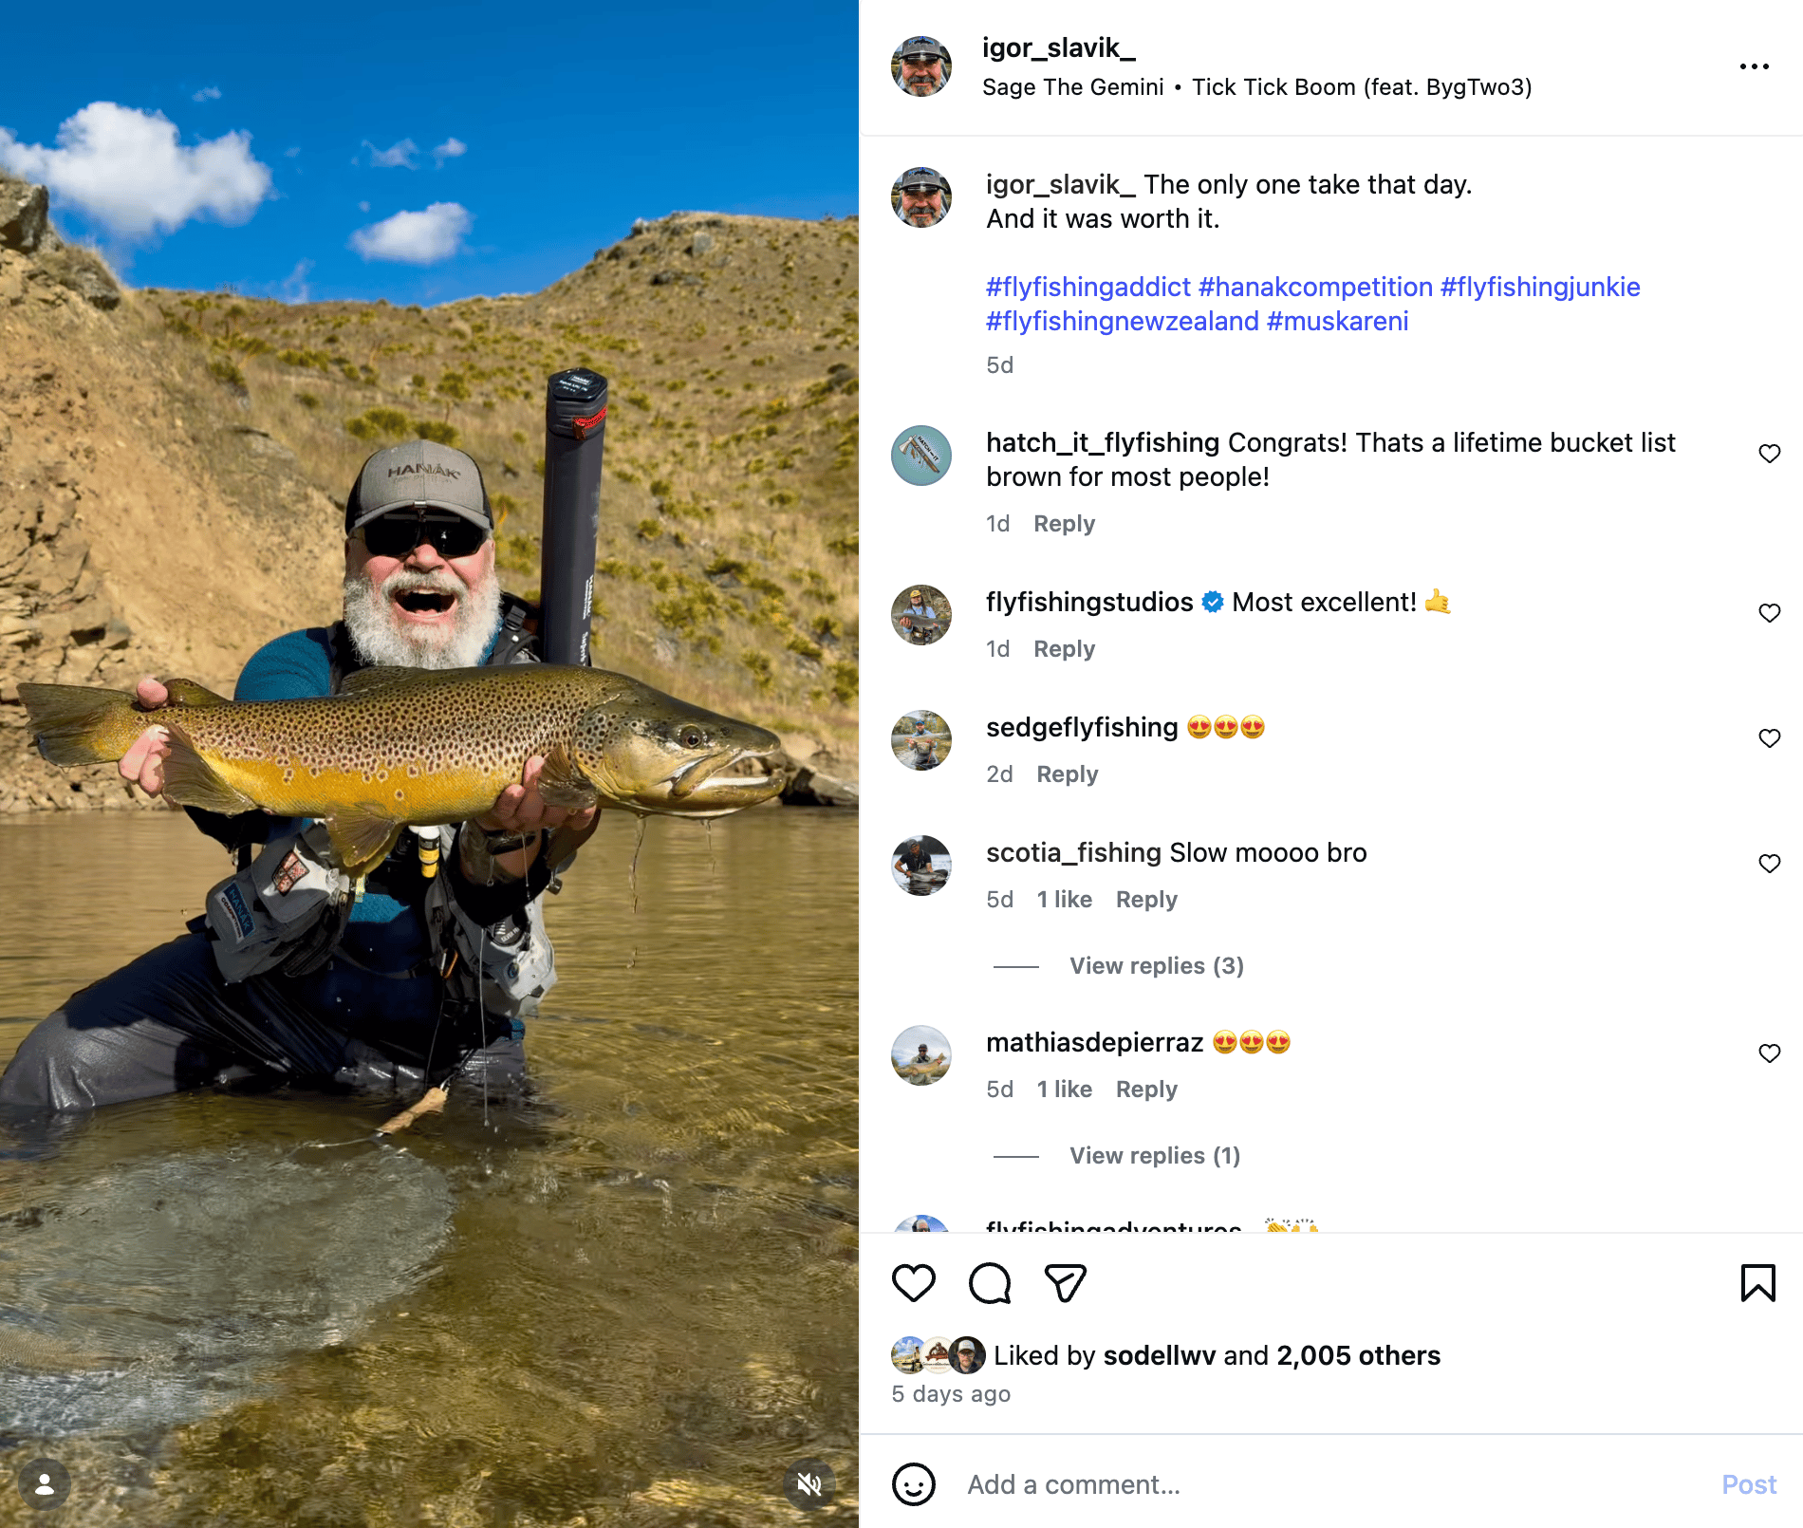
Task: Focus the Add a comment field
Action: (x=1329, y=1484)
